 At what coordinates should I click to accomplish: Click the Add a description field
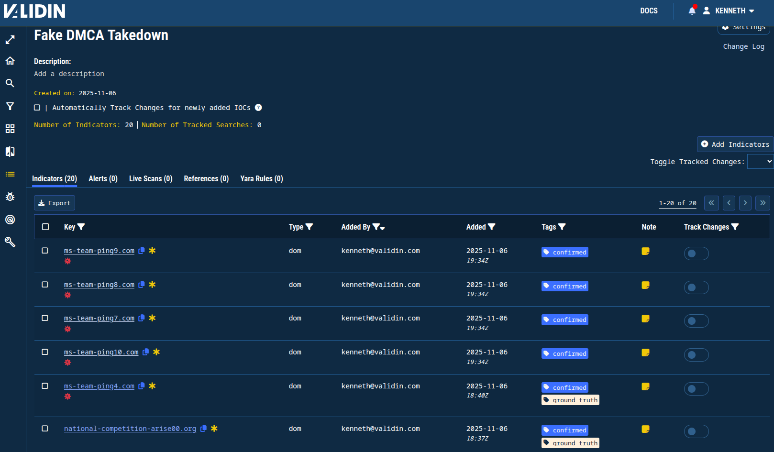[x=69, y=74]
